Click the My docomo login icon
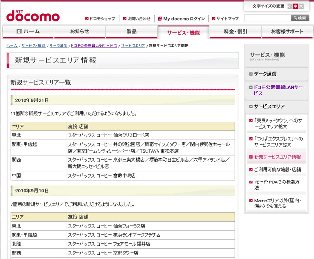314x259 pixels. click(160, 19)
